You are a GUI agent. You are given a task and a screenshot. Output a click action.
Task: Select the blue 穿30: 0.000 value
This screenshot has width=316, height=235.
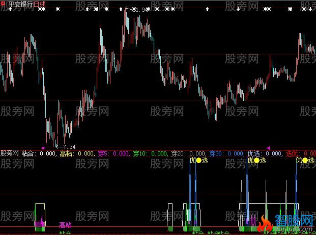click(x=227, y=153)
